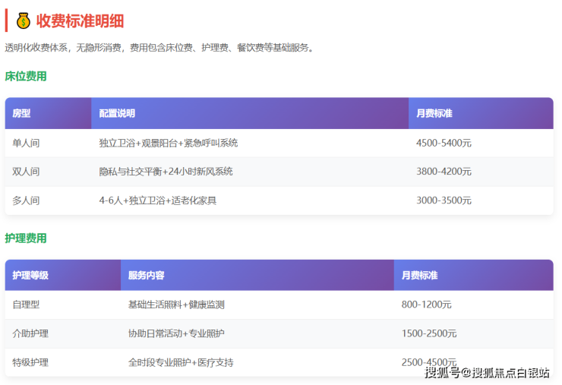Click the 配置说明 column header
562x385 pixels.
(x=117, y=113)
